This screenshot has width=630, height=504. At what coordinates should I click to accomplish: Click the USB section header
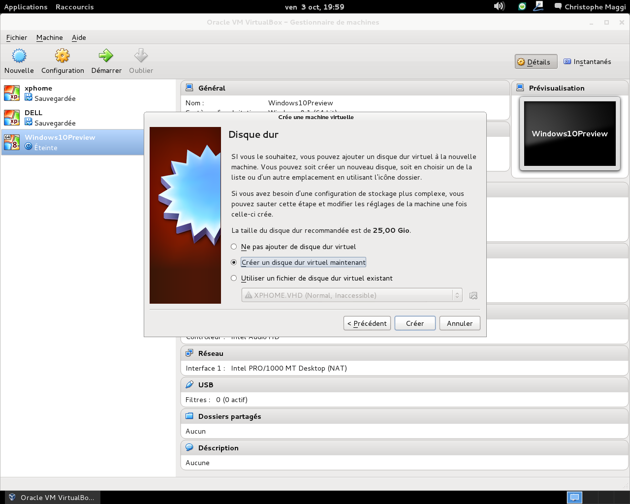pyautogui.click(x=404, y=385)
